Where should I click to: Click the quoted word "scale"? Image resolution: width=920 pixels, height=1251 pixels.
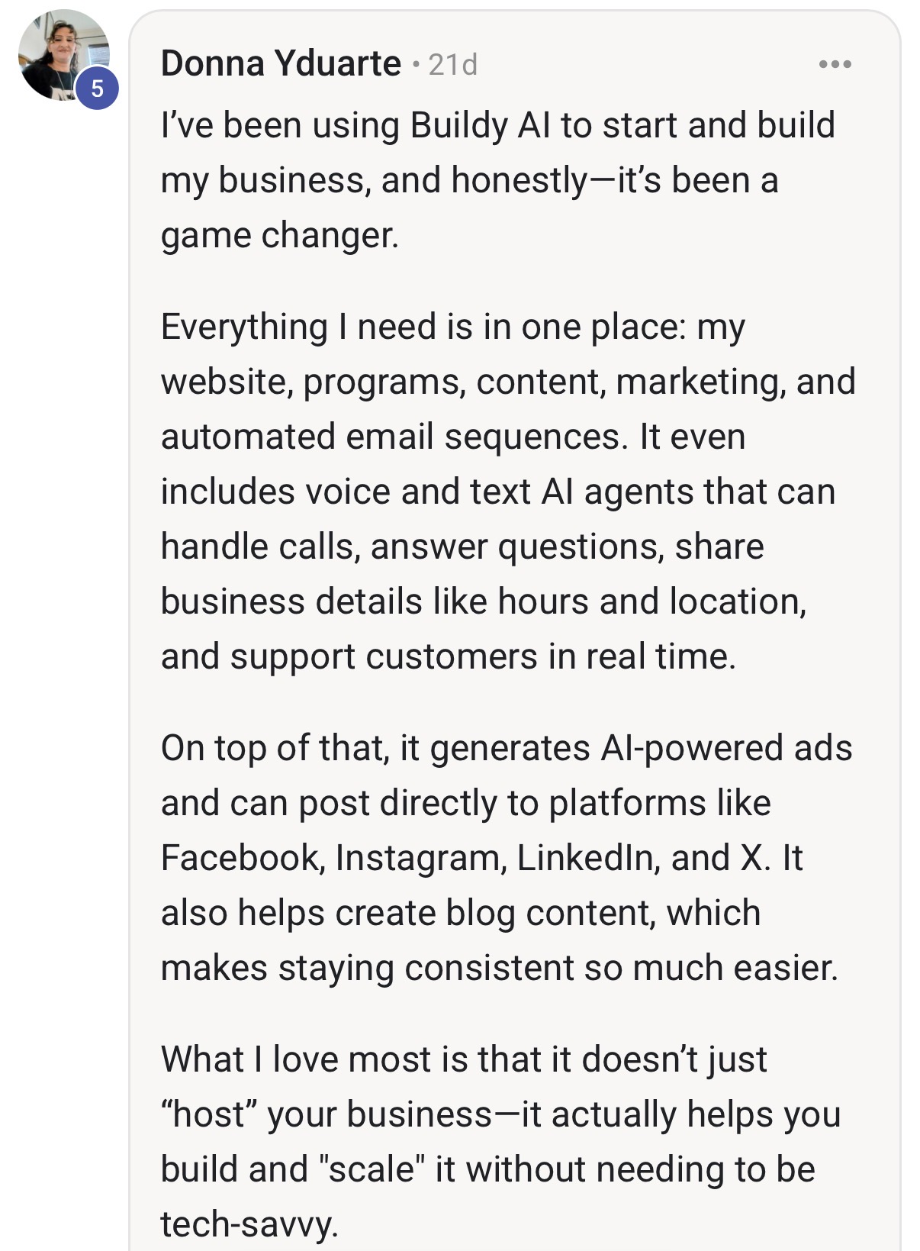click(x=372, y=1169)
